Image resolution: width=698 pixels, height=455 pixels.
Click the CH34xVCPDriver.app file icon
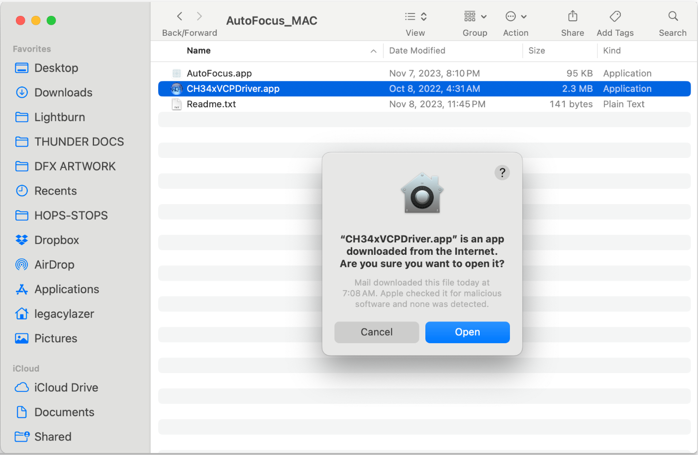177,89
